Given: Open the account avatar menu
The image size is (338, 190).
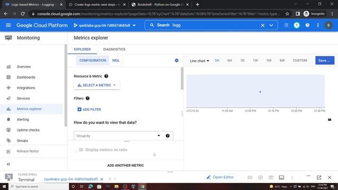Looking at the screenshot, I should [x=328, y=25].
